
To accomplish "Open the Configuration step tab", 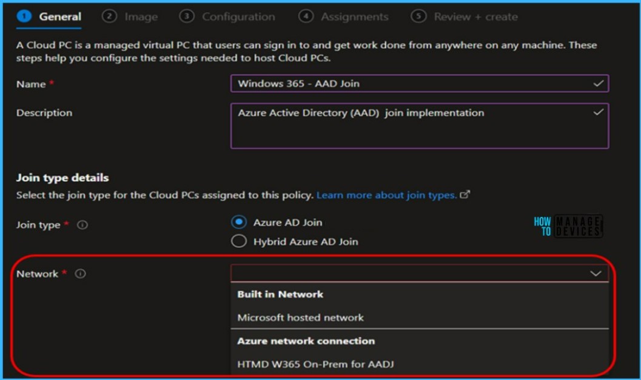I will pos(227,17).
